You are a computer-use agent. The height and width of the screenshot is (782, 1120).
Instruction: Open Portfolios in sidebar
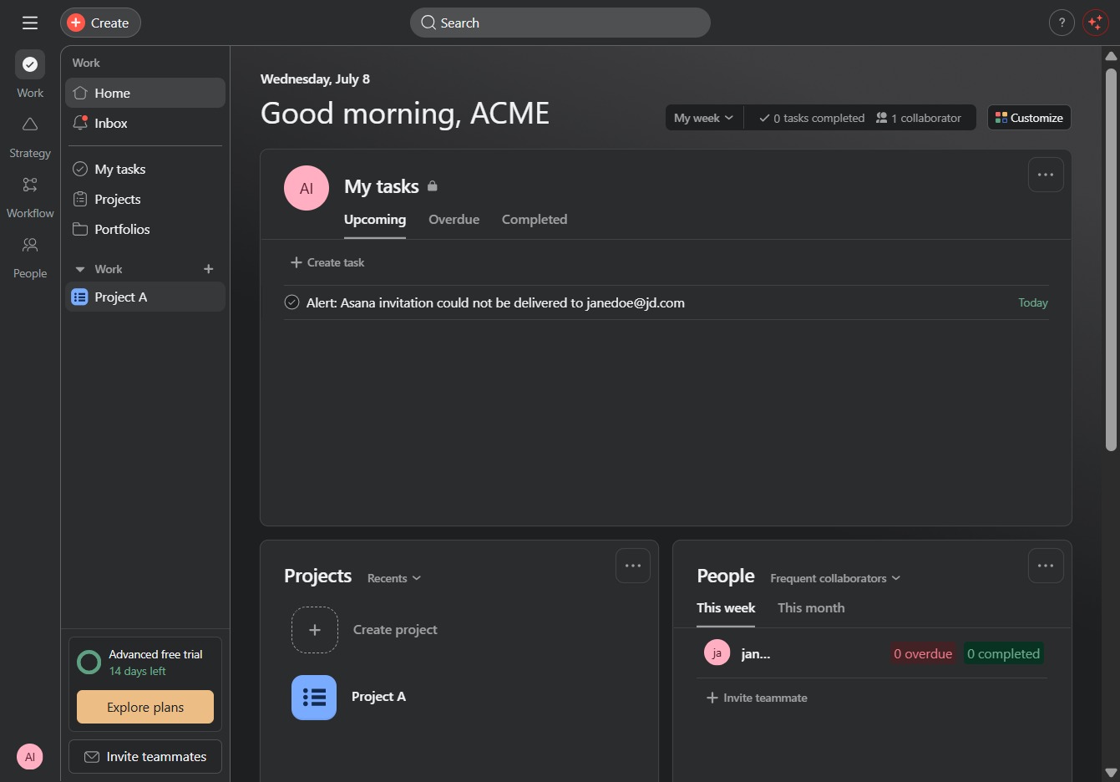tap(145, 229)
